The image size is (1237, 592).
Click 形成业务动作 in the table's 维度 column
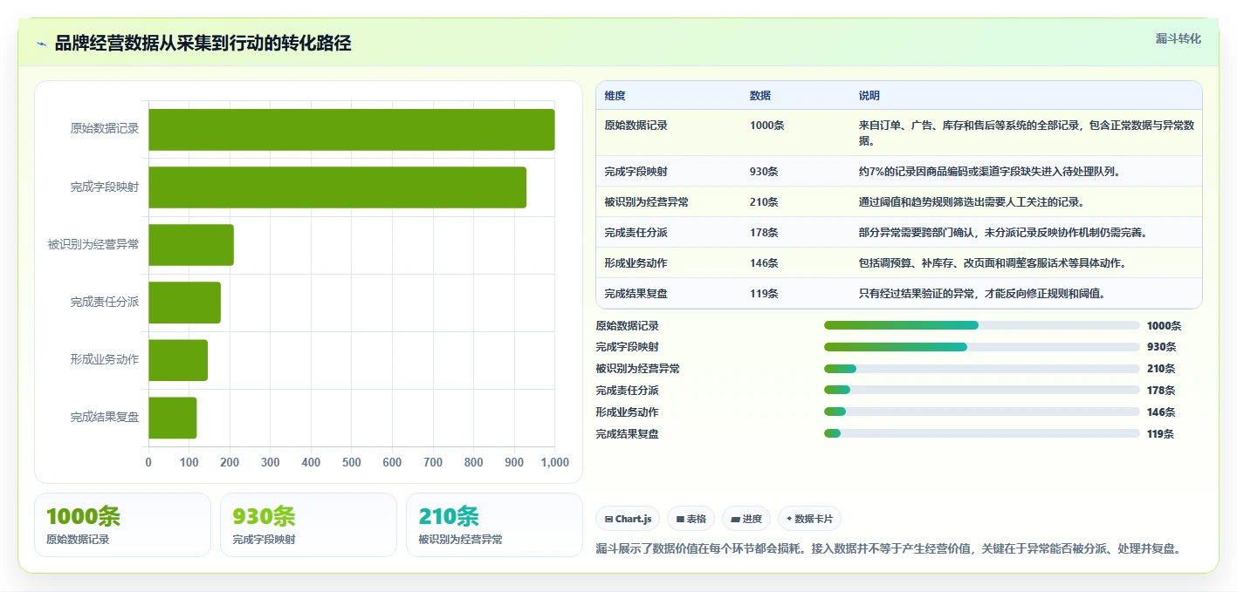click(636, 263)
